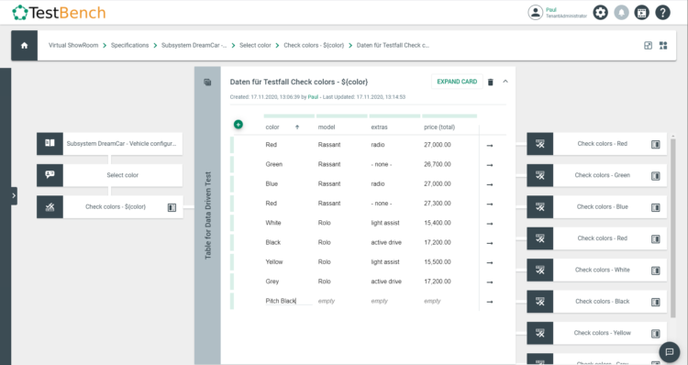The height and width of the screenshot is (365, 688).
Task: Click the Check colors - ${color} test icon
Action: [x=50, y=206]
